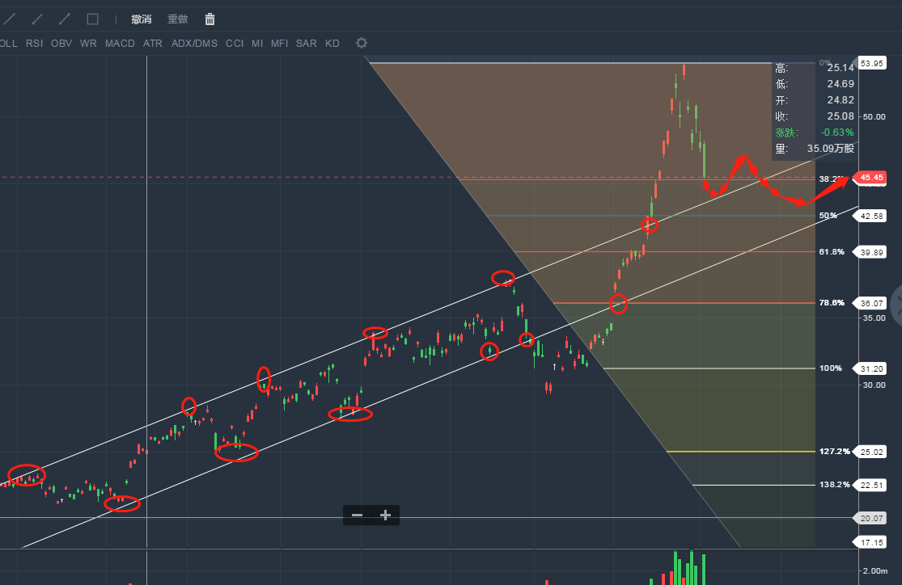
Task: Click the 61.8% Fibonacci level label
Action: [x=832, y=252]
